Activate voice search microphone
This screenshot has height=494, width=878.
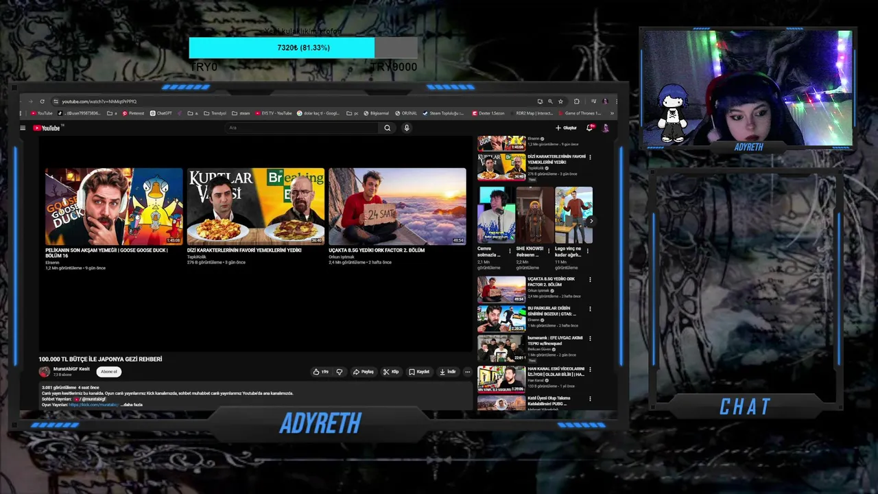407,128
